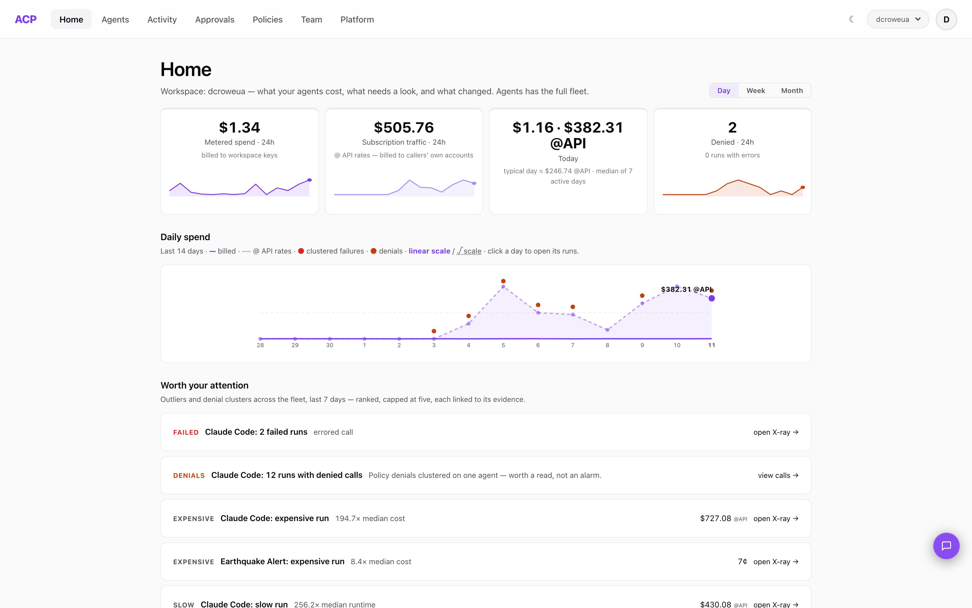Image resolution: width=972 pixels, height=608 pixels.
Task: Click the FAILED label
Action: (x=186, y=432)
